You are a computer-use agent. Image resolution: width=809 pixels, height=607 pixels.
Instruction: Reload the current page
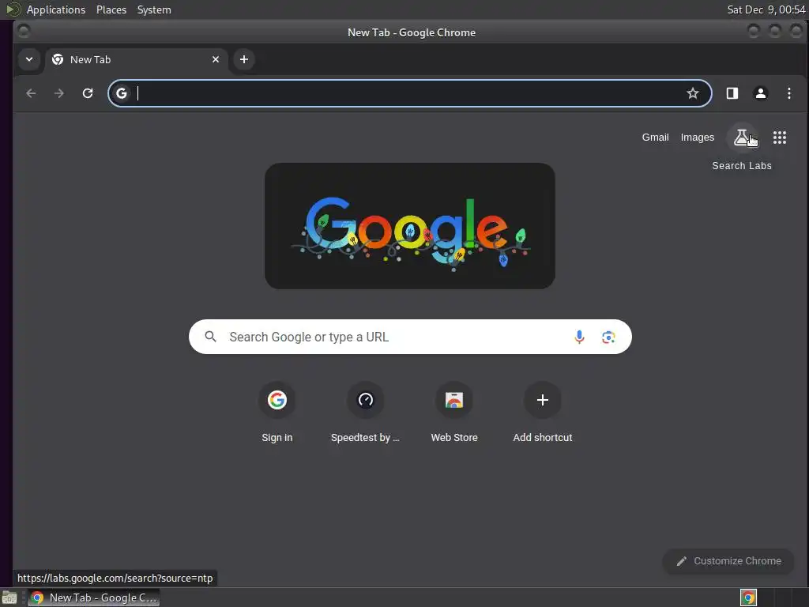88,93
